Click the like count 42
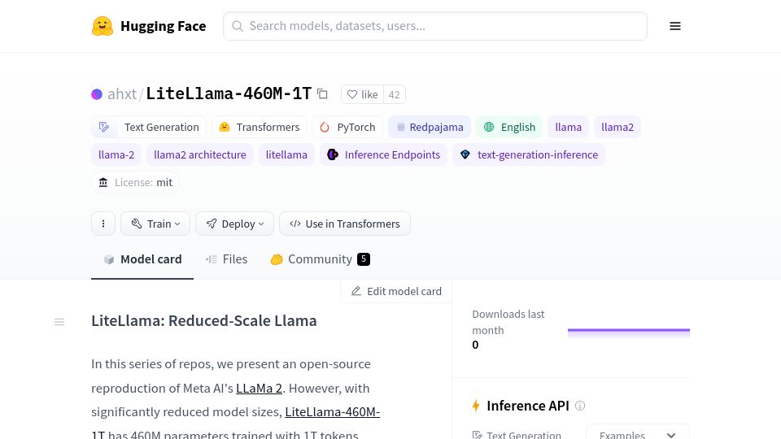The width and height of the screenshot is (781, 439). point(394,94)
